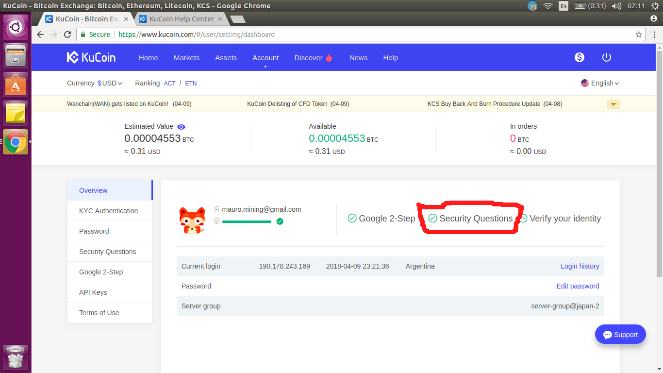Click the flame icon next to Discover

329,57
